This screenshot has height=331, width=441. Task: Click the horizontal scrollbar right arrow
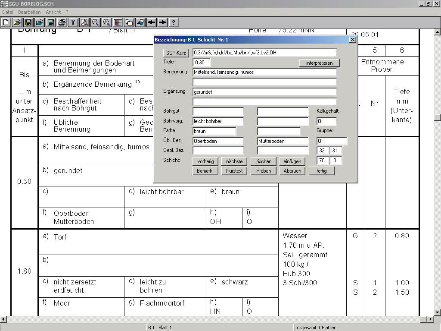[x=430, y=319]
